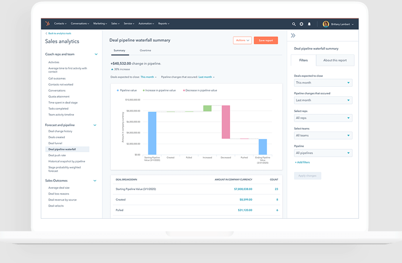
Task: Open the Select reps dropdown
Action: click(x=323, y=118)
